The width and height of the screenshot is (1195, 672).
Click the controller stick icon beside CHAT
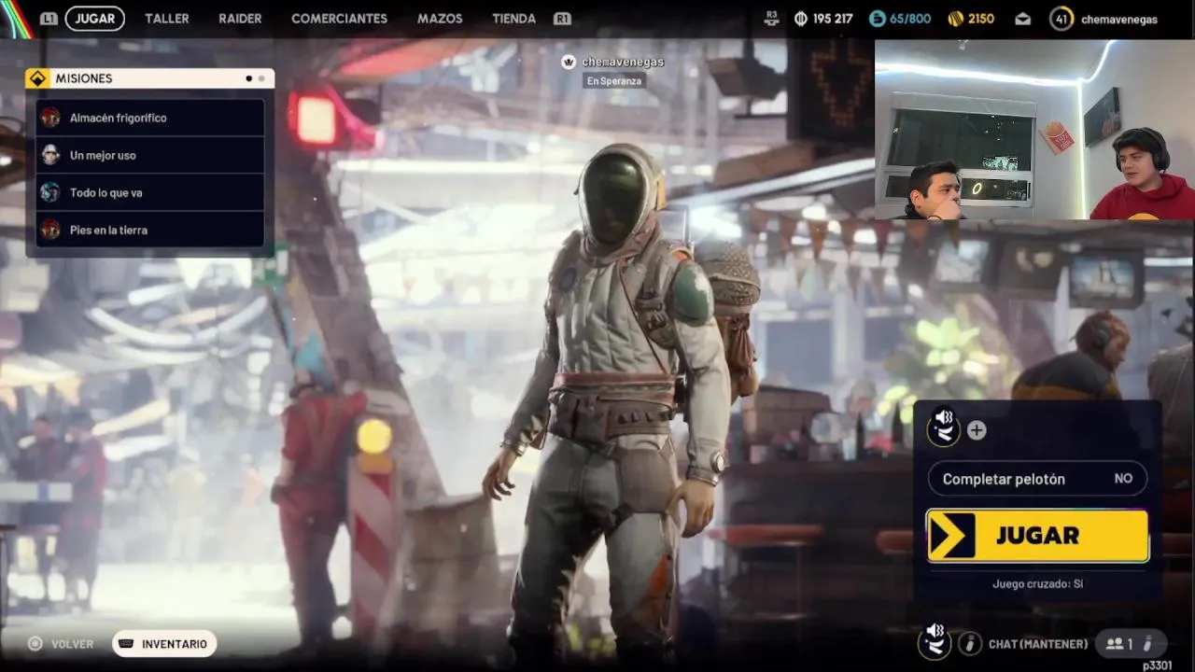point(970,644)
